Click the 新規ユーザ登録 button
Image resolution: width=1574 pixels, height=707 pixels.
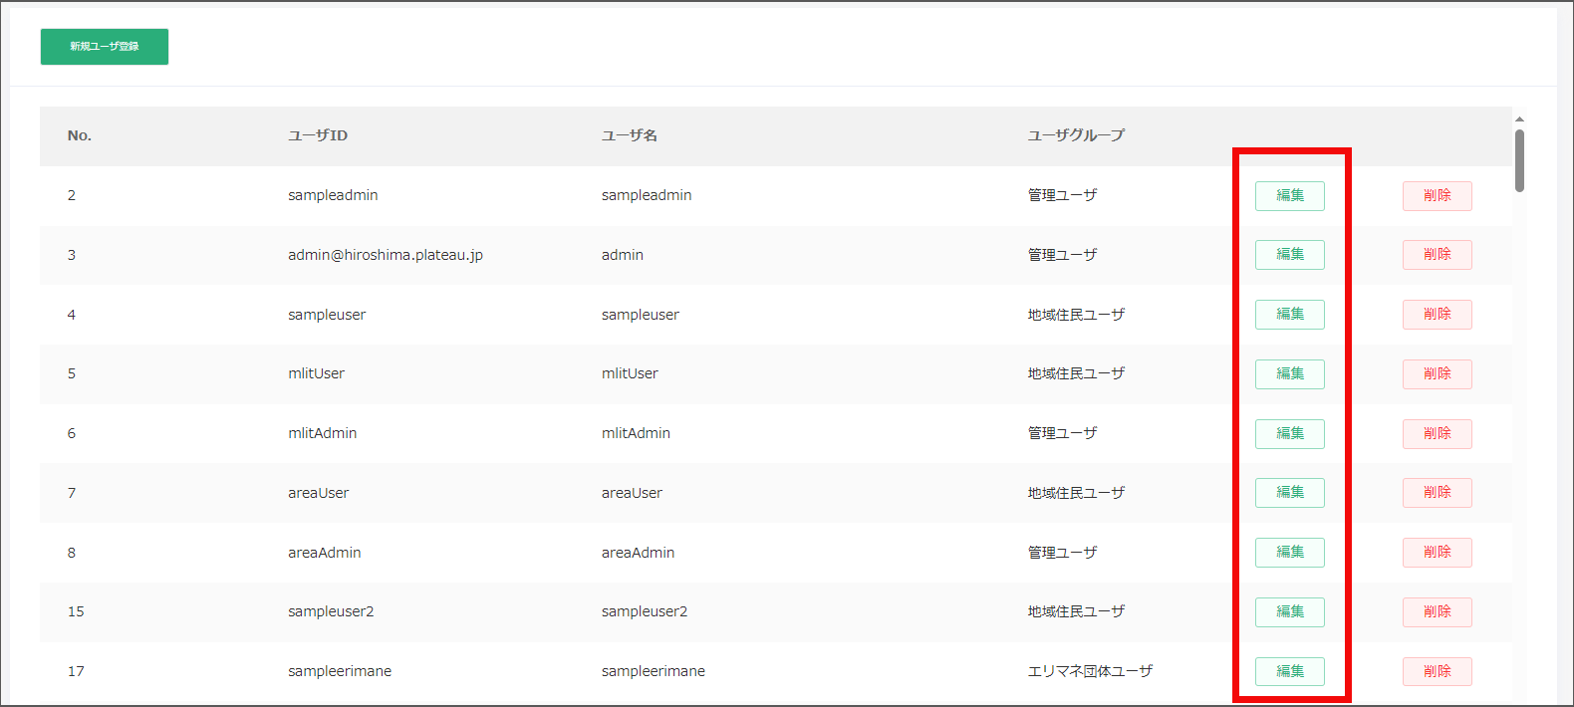click(x=105, y=47)
